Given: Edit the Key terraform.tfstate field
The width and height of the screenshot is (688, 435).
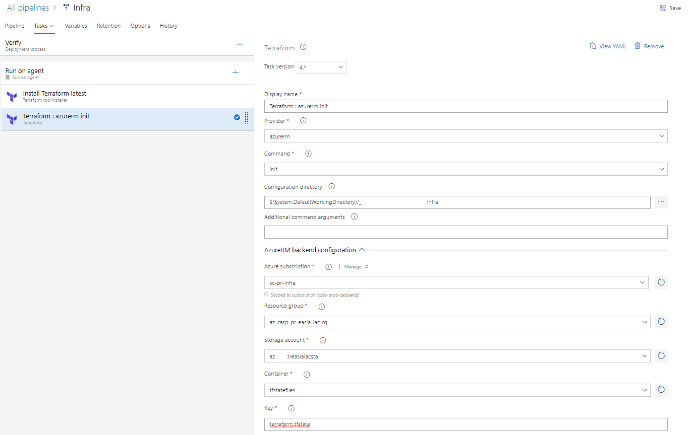Looking at the screenshot, I should coord(466,424).
